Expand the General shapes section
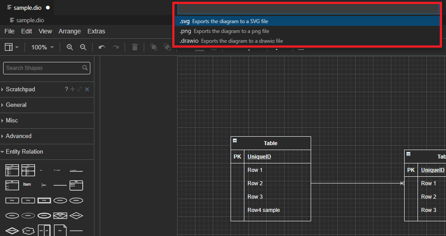This screenshot has width=446, height=236. (16, 105)
